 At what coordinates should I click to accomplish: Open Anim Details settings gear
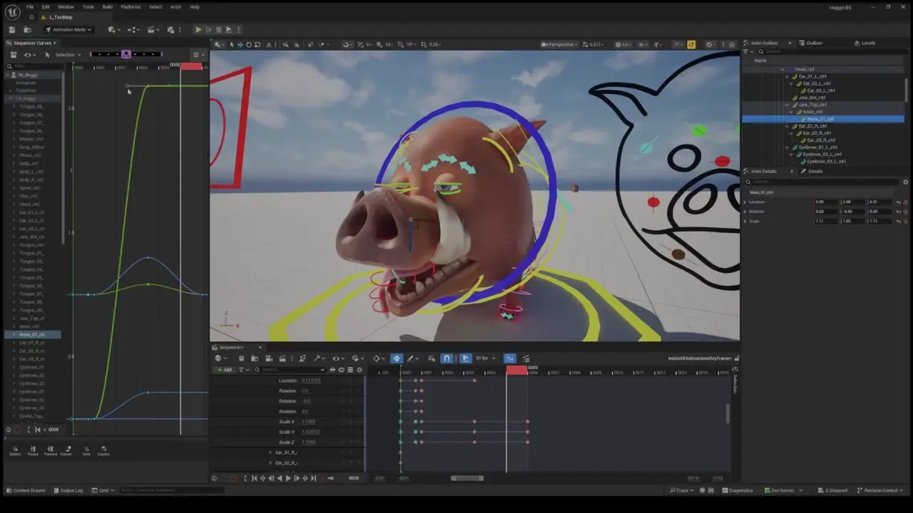905,182
